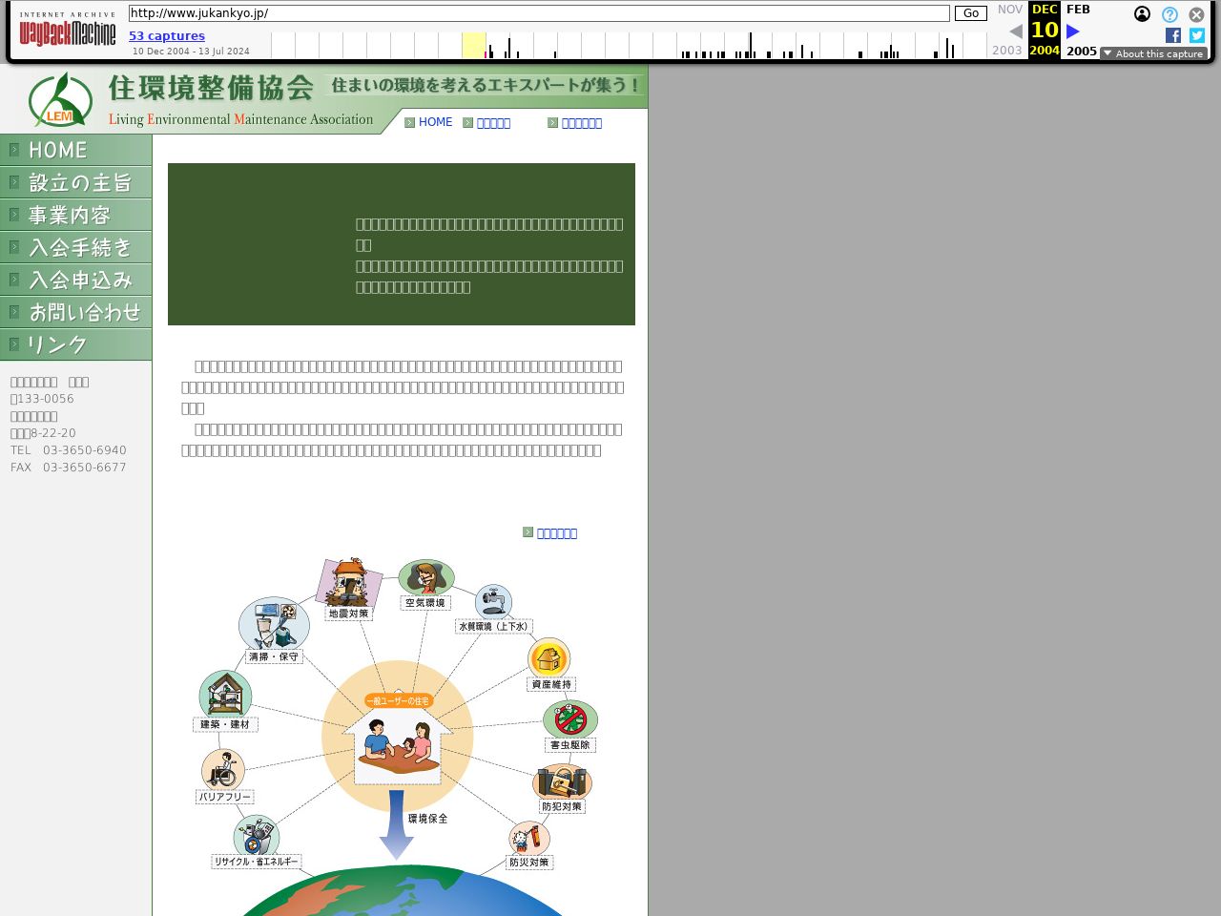Click the 環境保全 blue arrow
Viewport: 1221px width, 916px height.
396,825
